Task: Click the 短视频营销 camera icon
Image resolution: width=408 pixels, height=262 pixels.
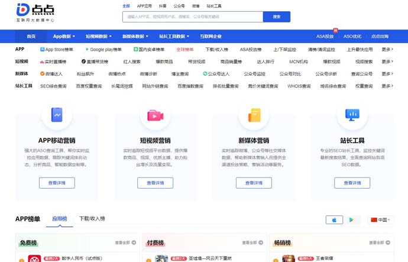Action: click(156, 115)
